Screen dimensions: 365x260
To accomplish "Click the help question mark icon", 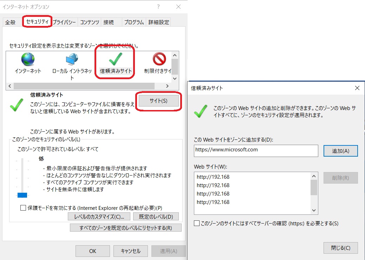I will point(158,6).
